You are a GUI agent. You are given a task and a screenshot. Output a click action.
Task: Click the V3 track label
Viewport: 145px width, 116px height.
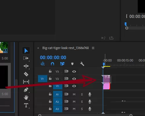57,72
